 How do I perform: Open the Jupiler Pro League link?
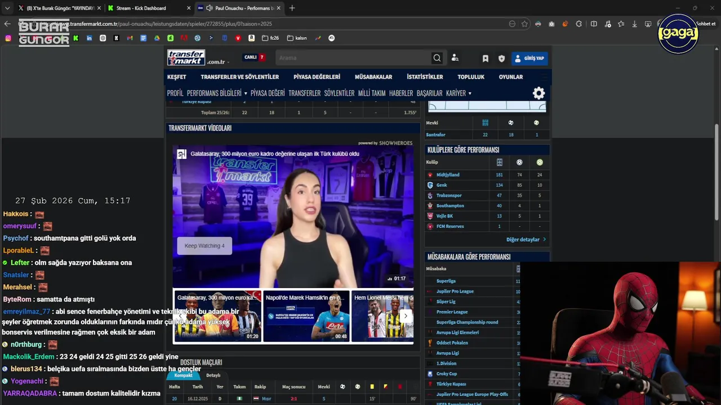[x=455, y=291]
